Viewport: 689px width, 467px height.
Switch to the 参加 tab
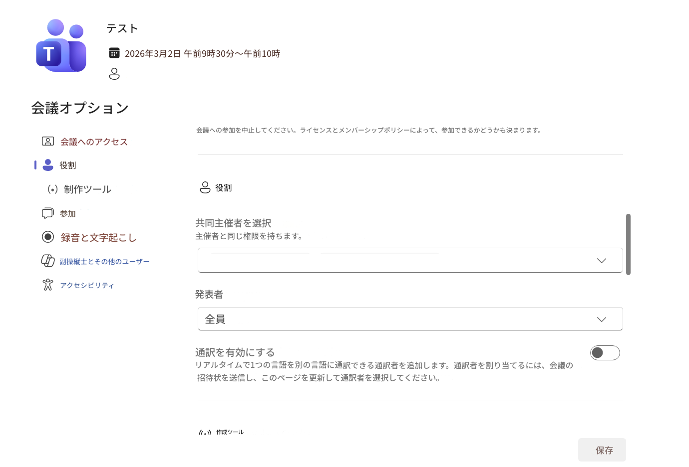[68, 214]
